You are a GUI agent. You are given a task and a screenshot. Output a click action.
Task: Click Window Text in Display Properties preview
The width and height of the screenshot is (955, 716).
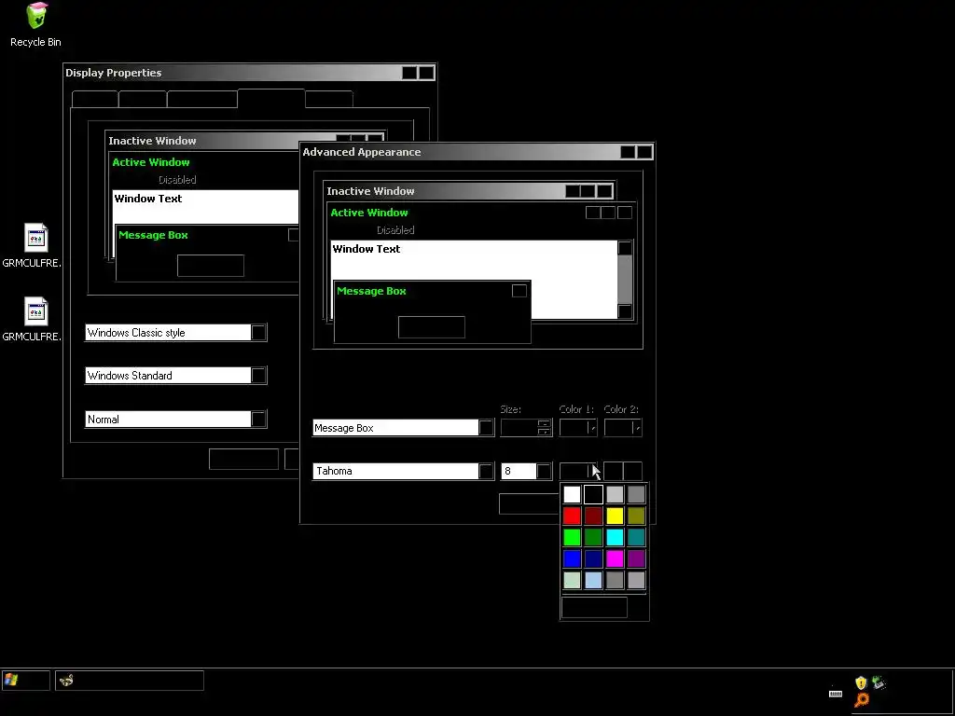click(148, 199)
